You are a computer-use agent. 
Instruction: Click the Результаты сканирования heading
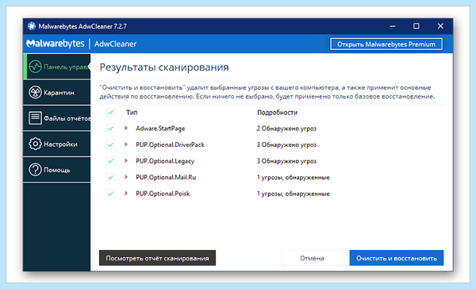point(164,67)
